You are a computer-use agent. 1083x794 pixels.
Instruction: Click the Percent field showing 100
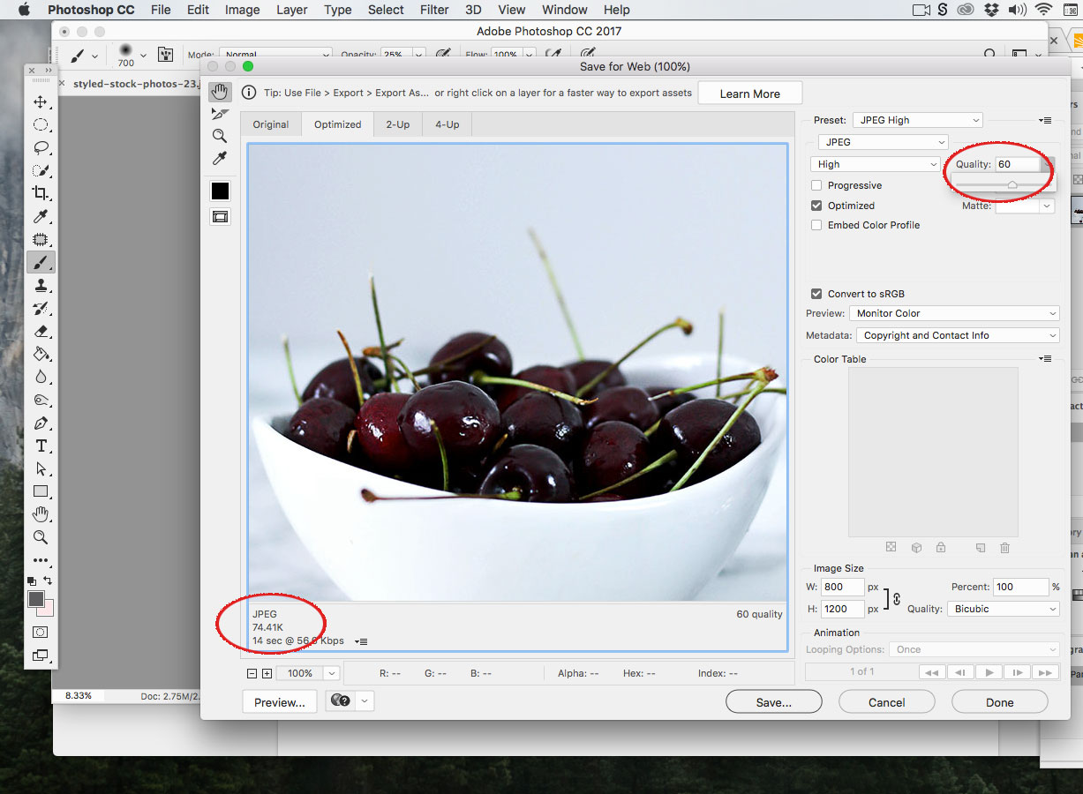1020,587
